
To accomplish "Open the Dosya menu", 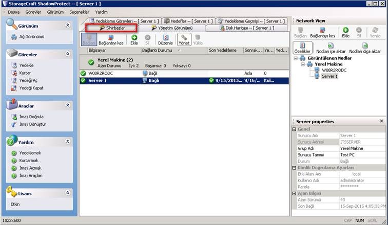I will tap(14, 12).
